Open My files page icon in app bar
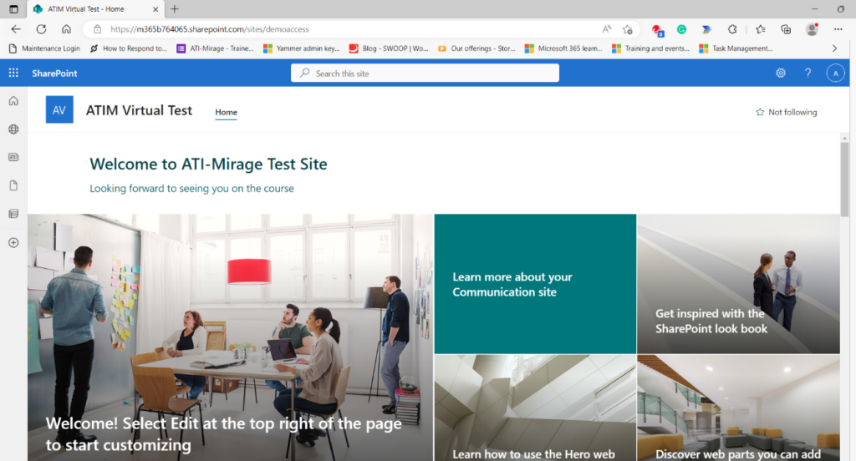856x461 pixels. coord(13,185)
